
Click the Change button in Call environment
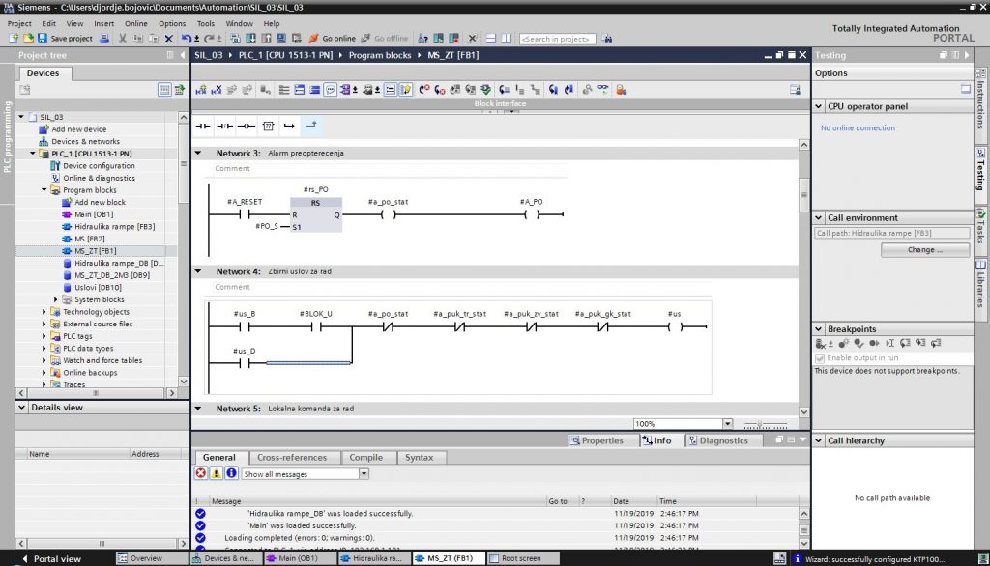point(925,249)
